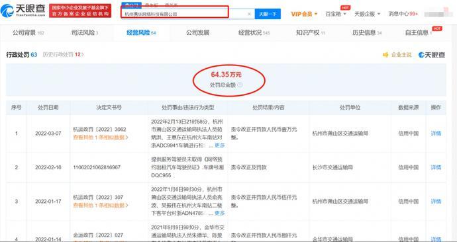Click the red 国家中小企业发展子基金 banner
Image resolution: width=457 pixels, height=242 pixels.
point(80,11)
